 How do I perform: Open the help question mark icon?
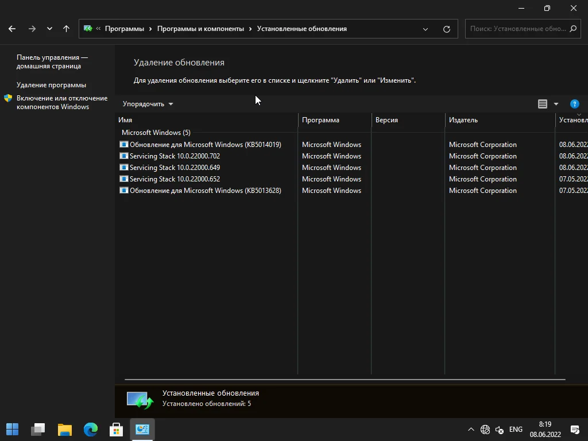pyautogui.click(x=574, y=104)
